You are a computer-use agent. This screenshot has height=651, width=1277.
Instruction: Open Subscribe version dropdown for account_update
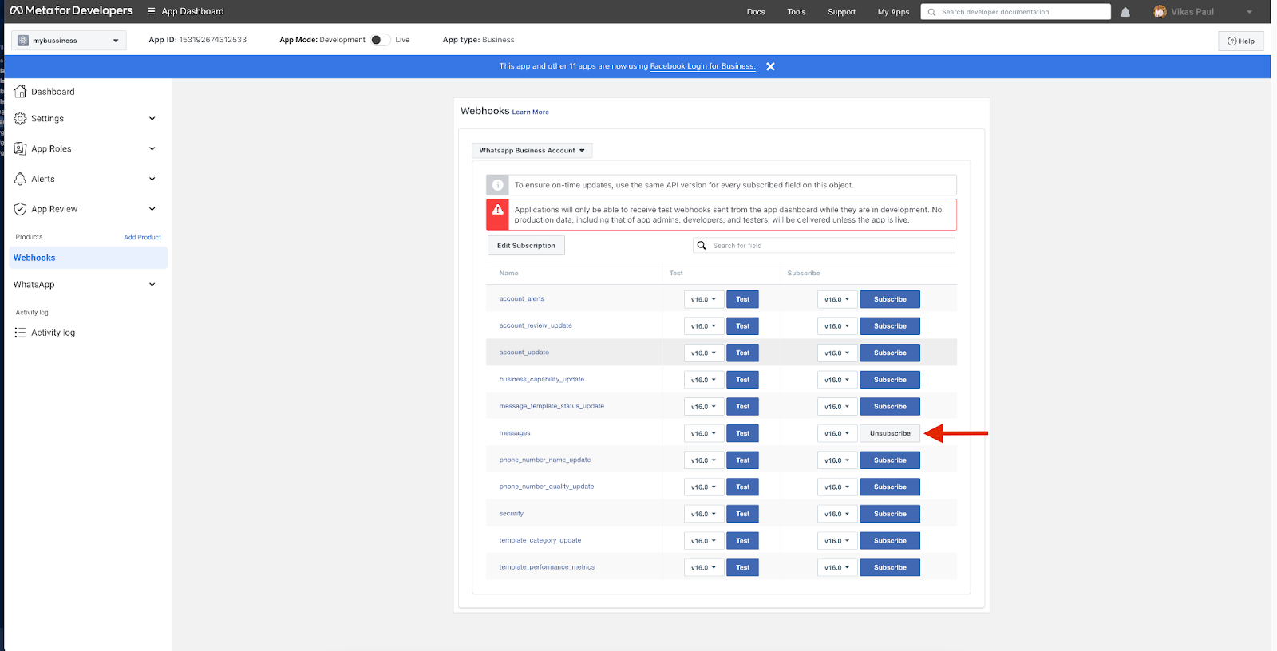coord(837,353)
